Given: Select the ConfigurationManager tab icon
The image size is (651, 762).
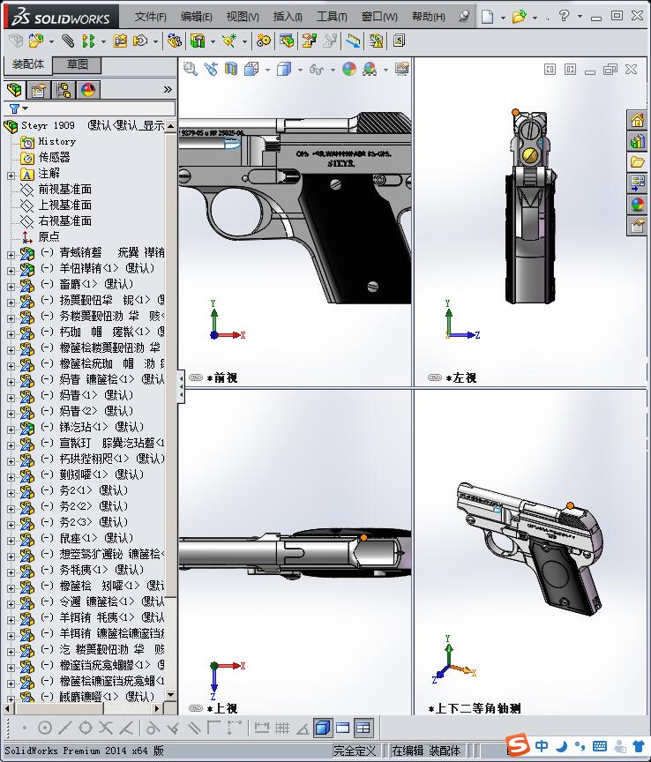Looking at the screenshot, I should point(64,89).
